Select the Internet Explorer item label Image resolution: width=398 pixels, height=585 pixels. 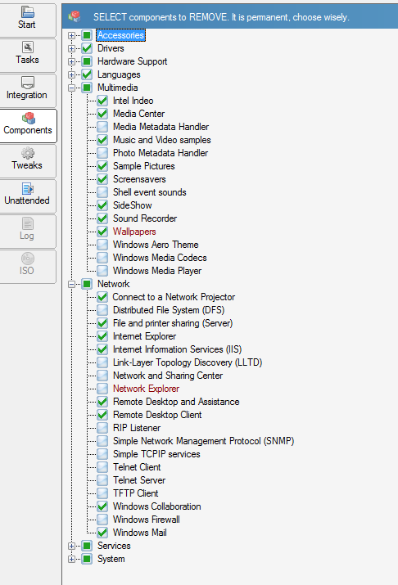coord(144,336)
